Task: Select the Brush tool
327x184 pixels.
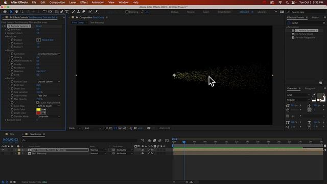Action: click(x=74, y=12)
